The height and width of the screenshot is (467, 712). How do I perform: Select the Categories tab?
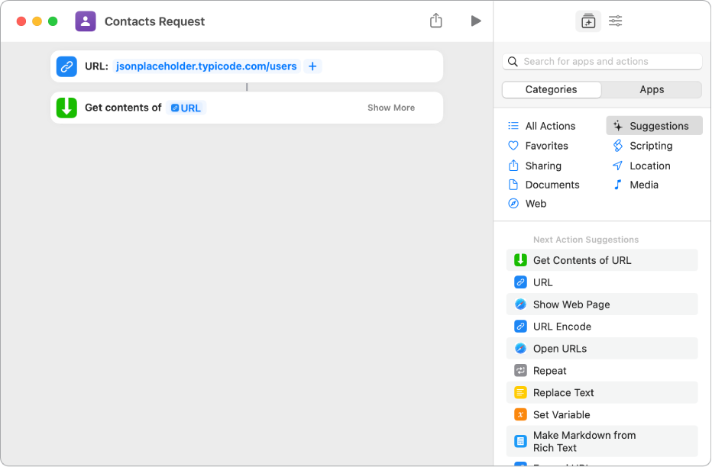[551, 89]
